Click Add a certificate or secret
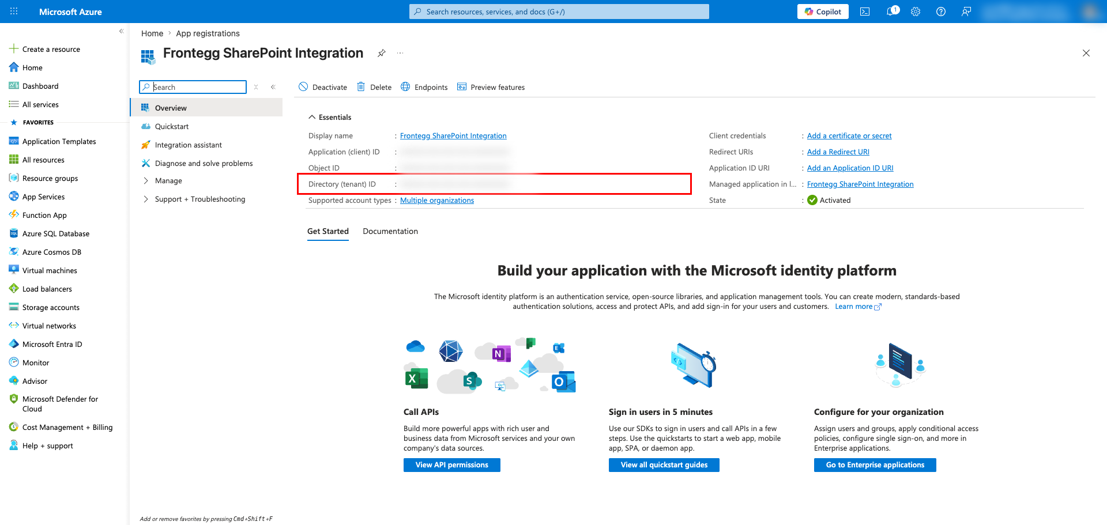This screenshot has width=1107, height=525. coord(849,135)
